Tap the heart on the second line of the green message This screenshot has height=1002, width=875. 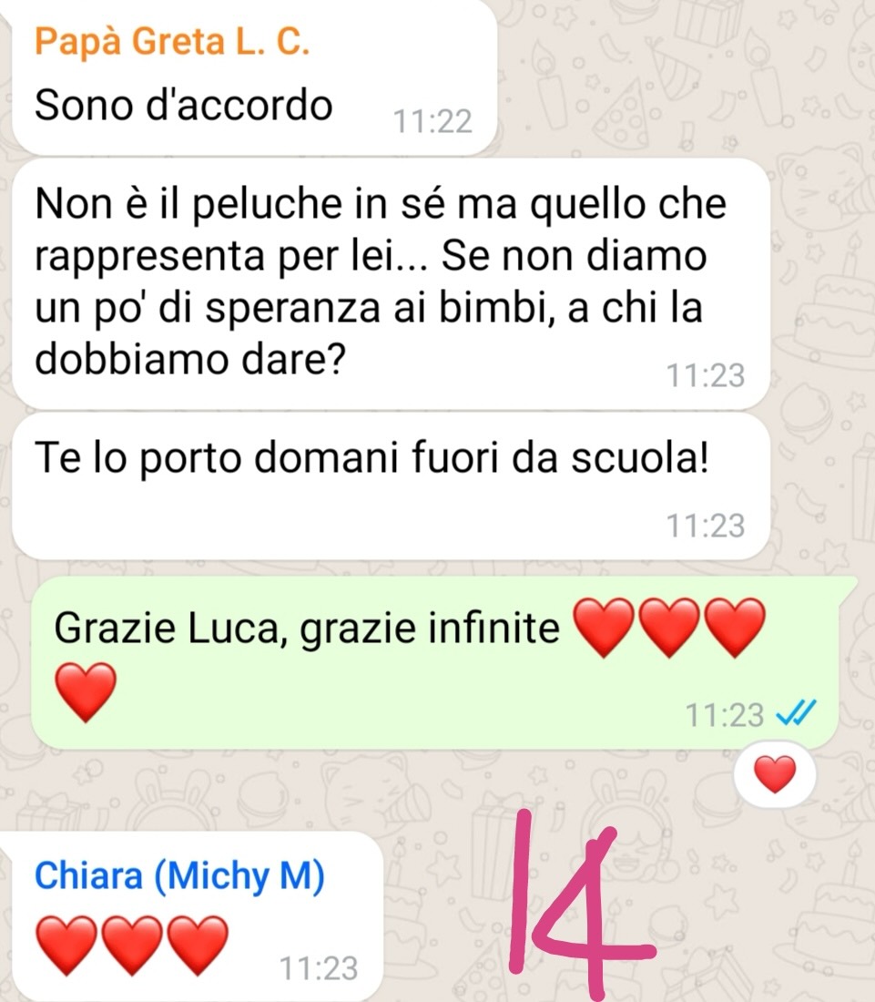[x=86, y=692]
